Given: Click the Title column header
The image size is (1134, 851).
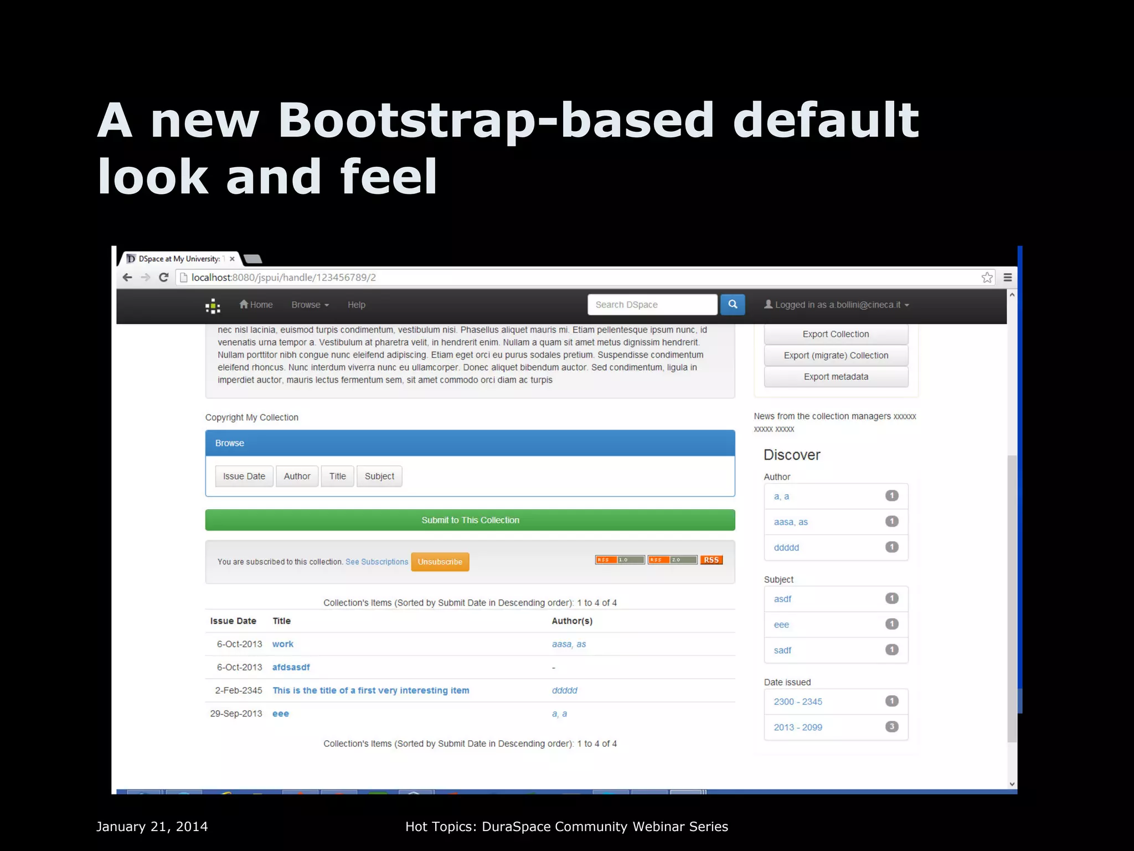Looking at the screenshot, I should pos(281,621).
